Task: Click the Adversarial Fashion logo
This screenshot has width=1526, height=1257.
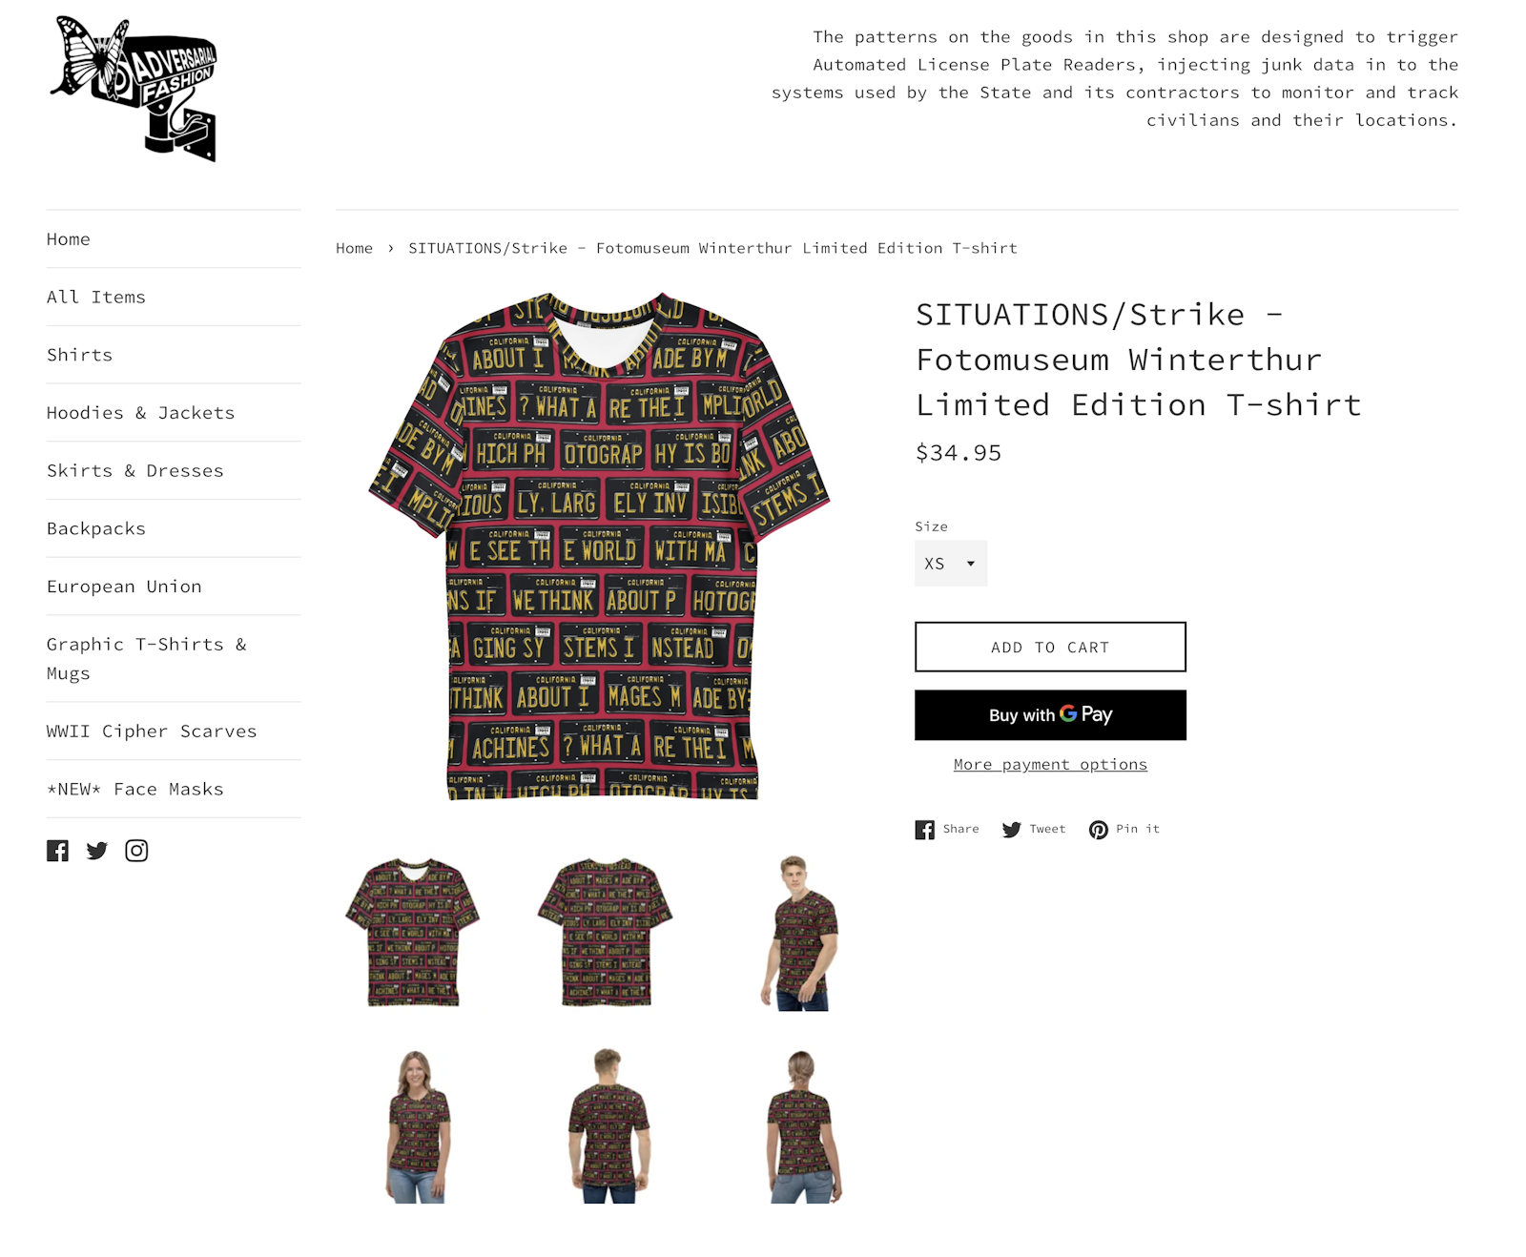Action: (x=134, y=89)
